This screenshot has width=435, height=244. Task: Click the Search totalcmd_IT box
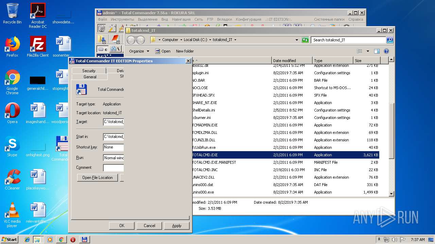click(x=348, y=40)
